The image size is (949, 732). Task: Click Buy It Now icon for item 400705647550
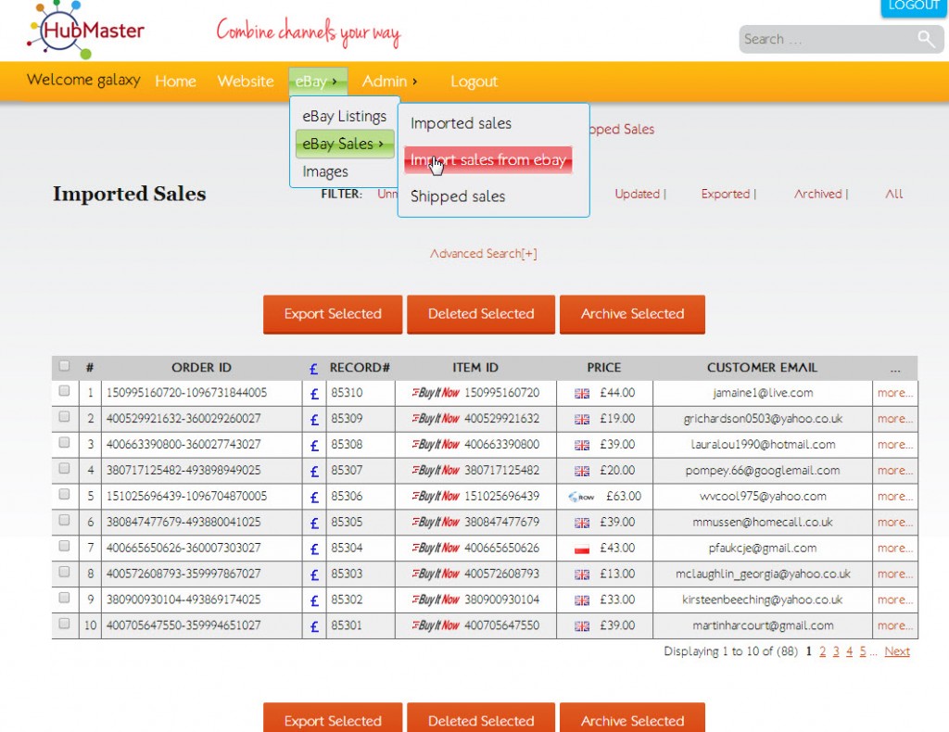coord(436,625)
